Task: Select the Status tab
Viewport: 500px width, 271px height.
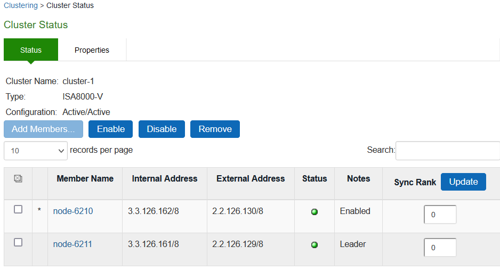Action: [x=31, y=50]
